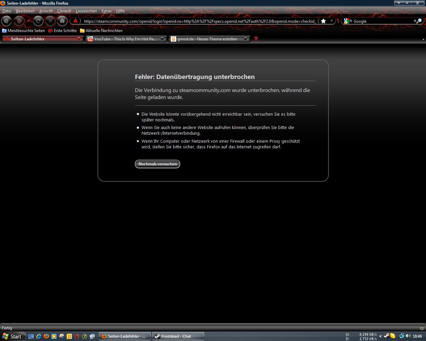This screenshot has height=341, width=426.
Task: Open Steam icon in the system tray
Action: pos(387,336)
